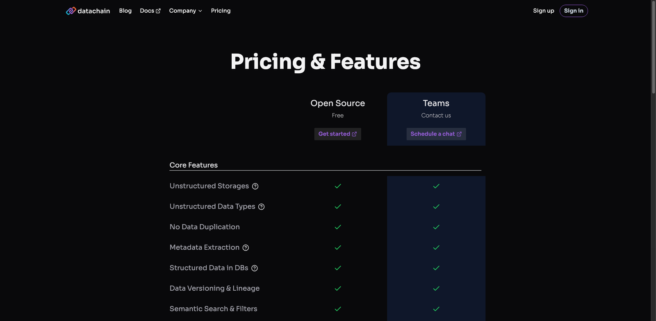Click the page vertical scrollbar thumb
The width and height of the screenshot is (656, 321).
[x=654, y=47]
